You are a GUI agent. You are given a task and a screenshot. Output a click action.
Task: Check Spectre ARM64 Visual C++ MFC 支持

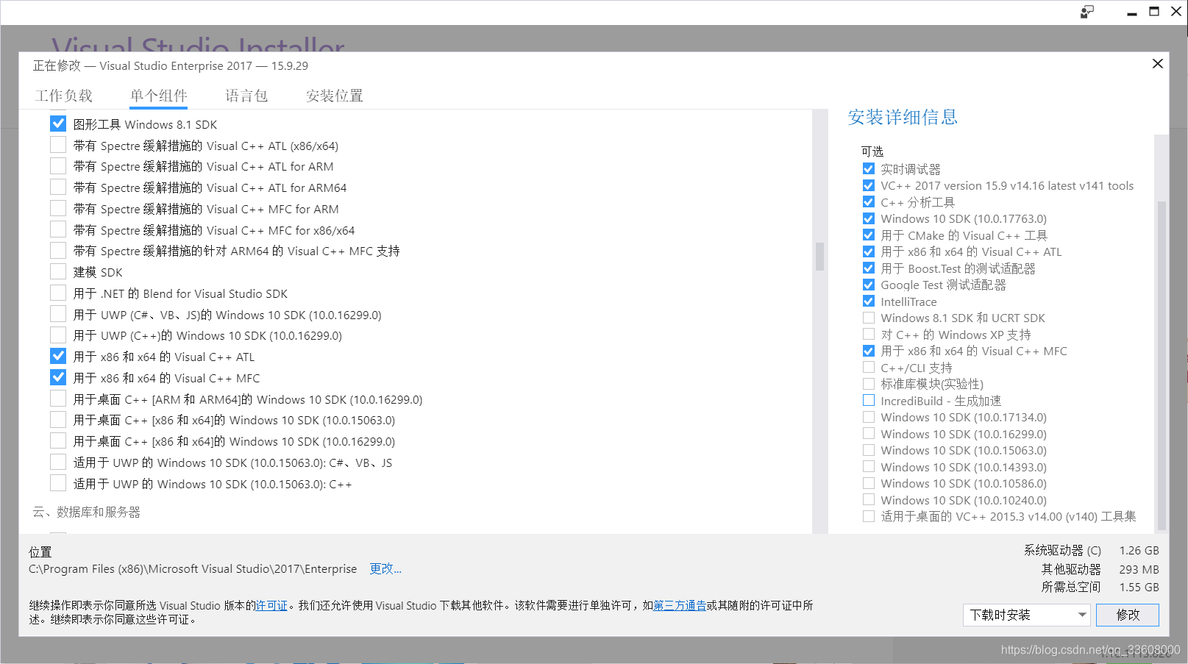tap(58, 250)
